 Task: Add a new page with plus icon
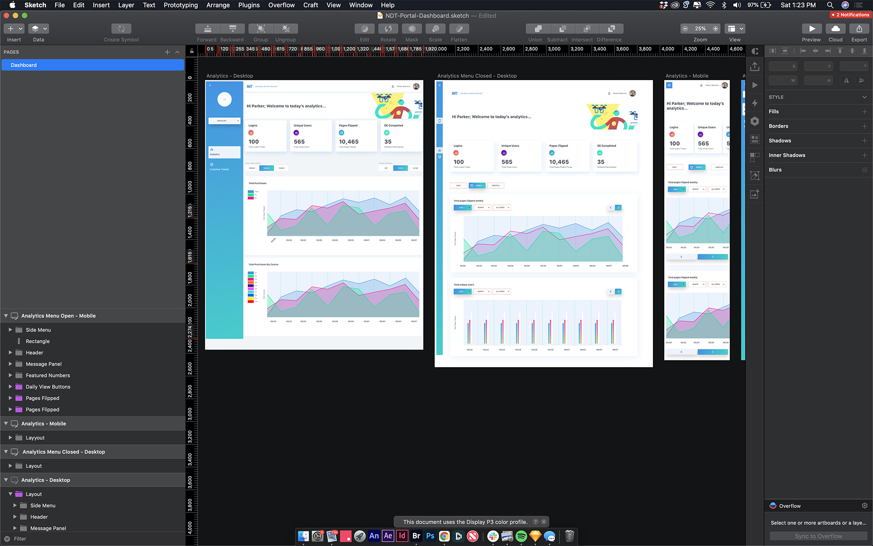click(167, 52)
